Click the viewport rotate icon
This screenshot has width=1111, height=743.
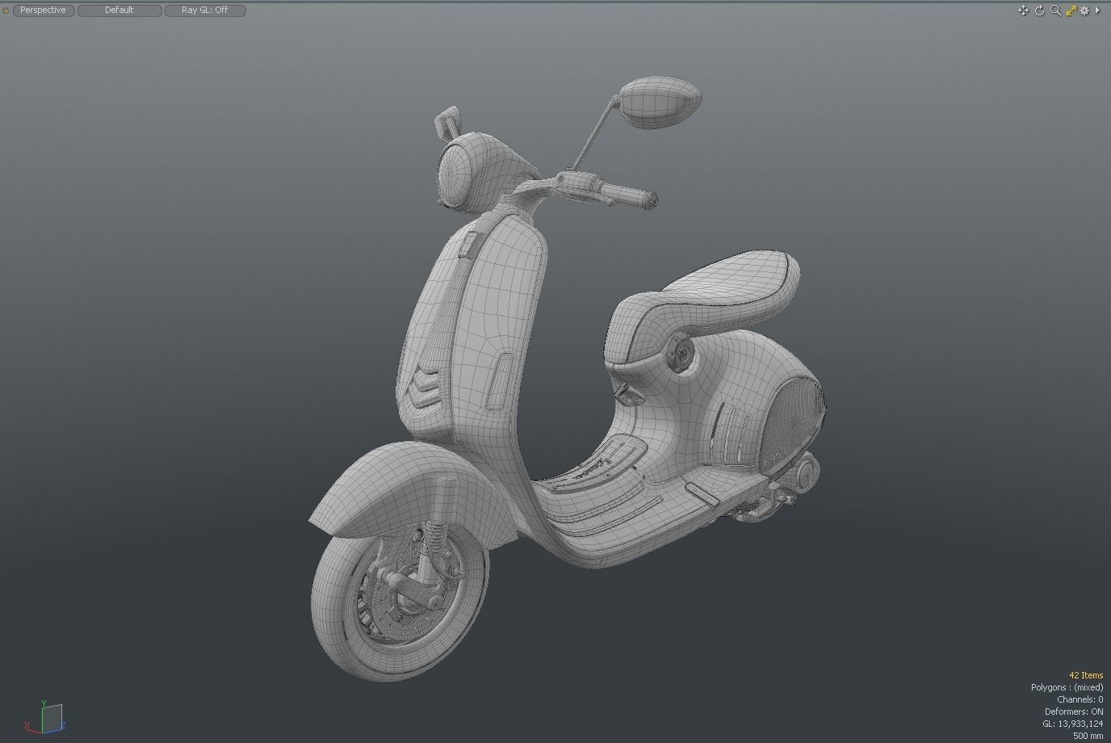pyautogui.click(x=1040, y=10)
